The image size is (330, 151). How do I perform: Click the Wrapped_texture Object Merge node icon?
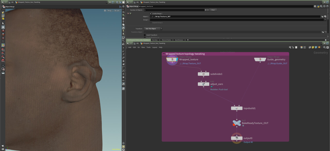tap(172, 60)
